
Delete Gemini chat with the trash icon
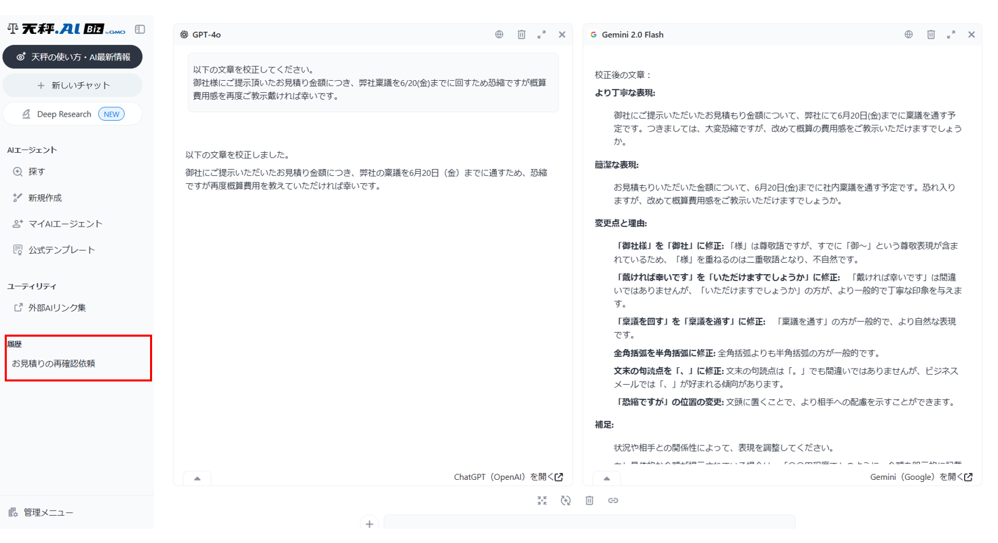(x=931, y=35)
